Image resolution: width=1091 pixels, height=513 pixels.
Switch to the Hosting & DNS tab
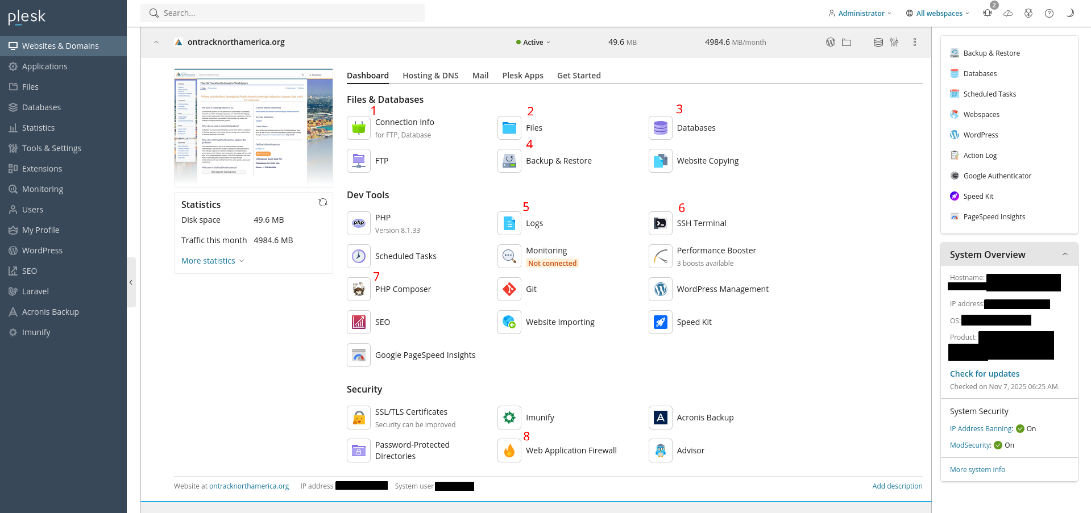coord(430,76)
